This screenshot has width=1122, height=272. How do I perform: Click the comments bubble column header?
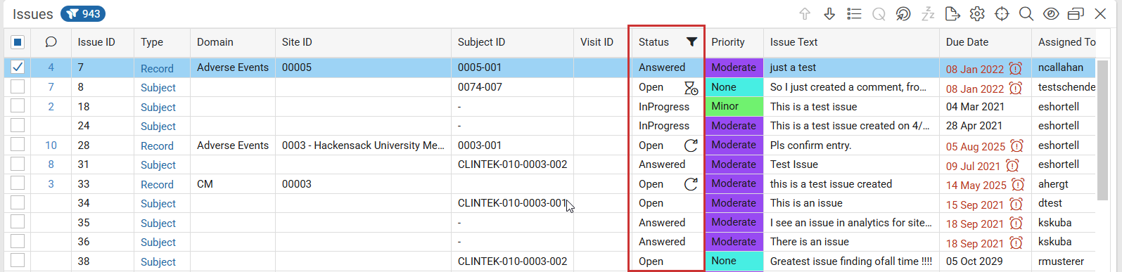point(51,42)
